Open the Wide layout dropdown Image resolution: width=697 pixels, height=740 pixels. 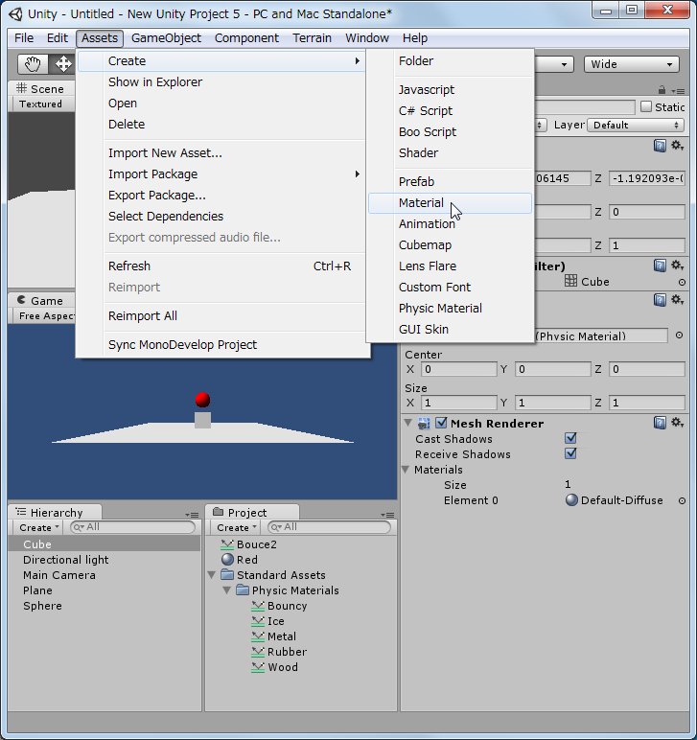click(632, 64)
